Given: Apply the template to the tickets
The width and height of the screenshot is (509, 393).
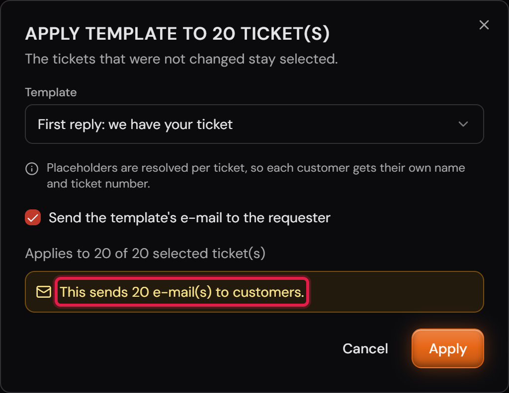Looking at the screenshot, I should click(448, 349).
